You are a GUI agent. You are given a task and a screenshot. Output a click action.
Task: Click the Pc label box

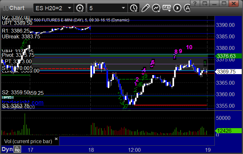pos(8,97)
